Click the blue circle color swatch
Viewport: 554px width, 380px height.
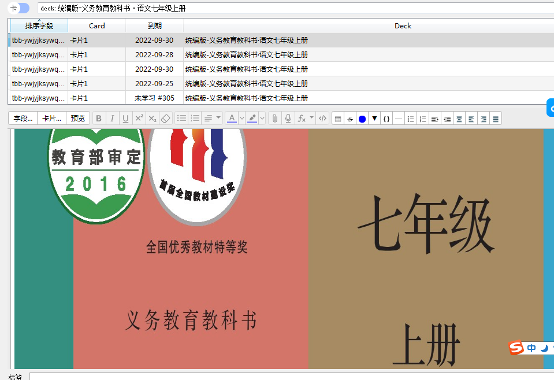[362, 119]
